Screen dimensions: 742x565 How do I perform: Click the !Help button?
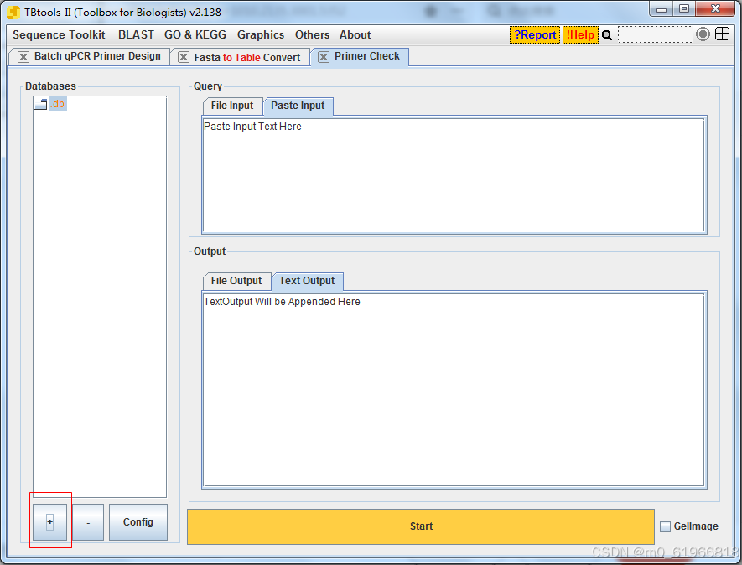[580, 35]
